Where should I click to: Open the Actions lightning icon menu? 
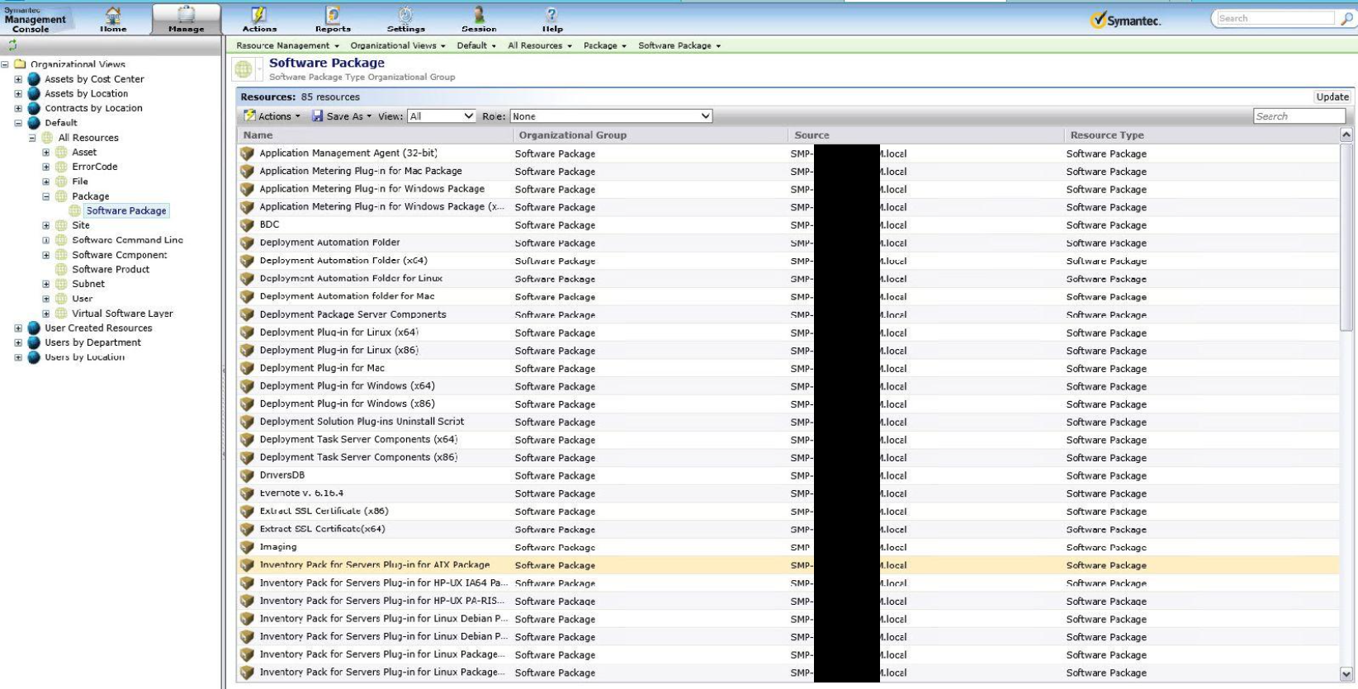pyautogui.click(x=259, y=15)
